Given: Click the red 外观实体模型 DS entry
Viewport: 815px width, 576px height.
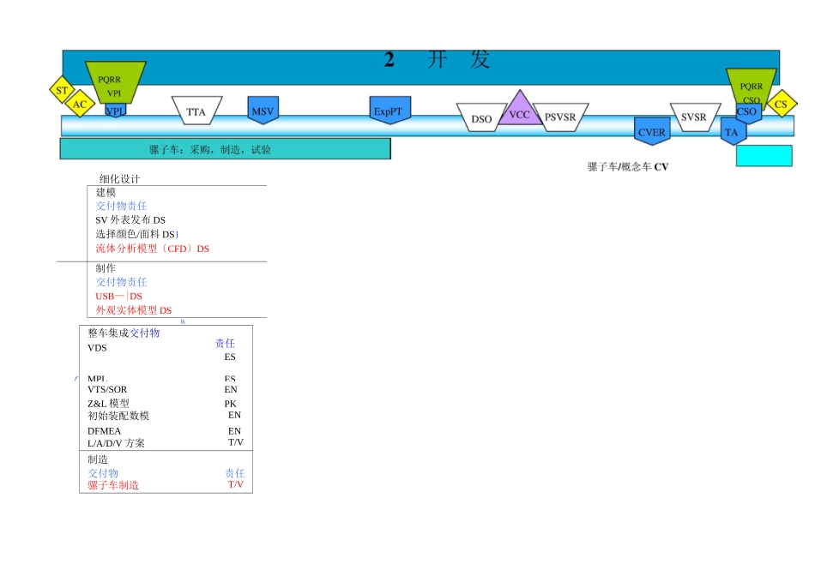Looking at the screenshot, I should [x=133, y=309].
